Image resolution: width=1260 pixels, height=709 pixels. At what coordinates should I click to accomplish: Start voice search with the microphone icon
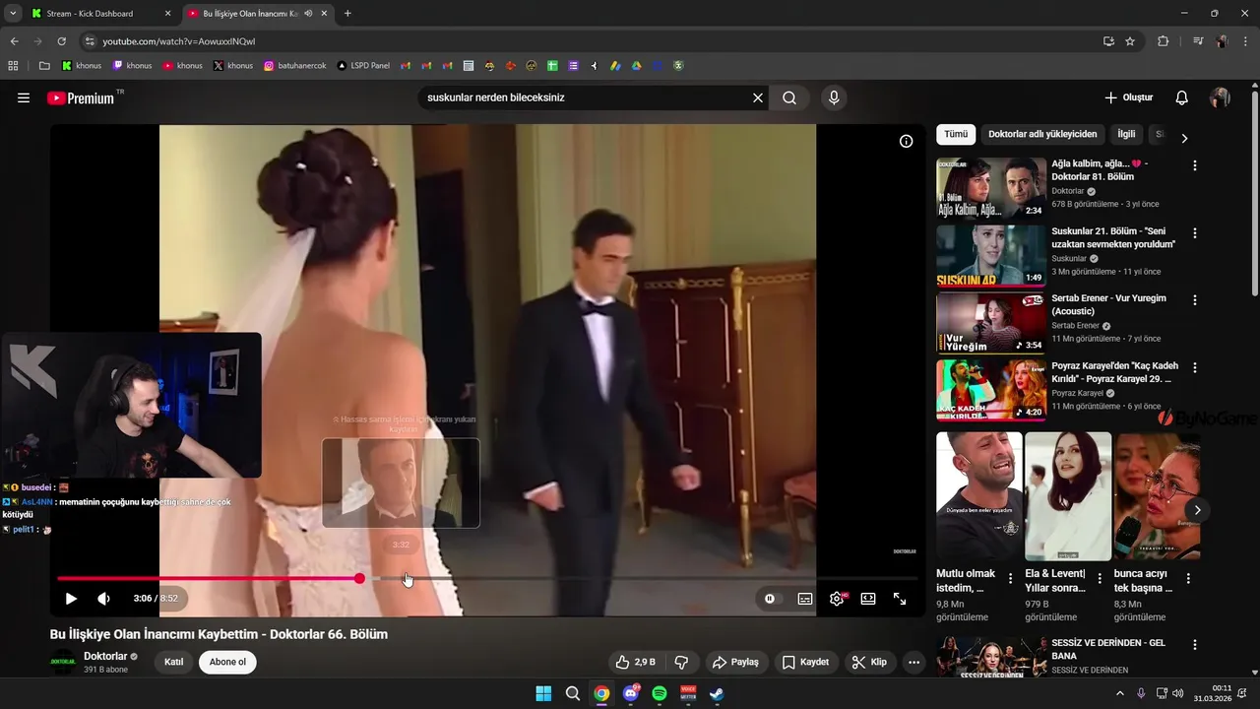(834, 98)
